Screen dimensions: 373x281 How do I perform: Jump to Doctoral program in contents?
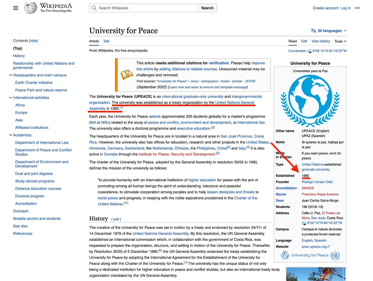(x=30, y=196)
